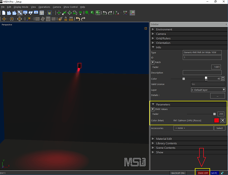Toggle the DMX Values collapse box
The width and height of the screenshot is (228, 175).
[x=153, y=109]
